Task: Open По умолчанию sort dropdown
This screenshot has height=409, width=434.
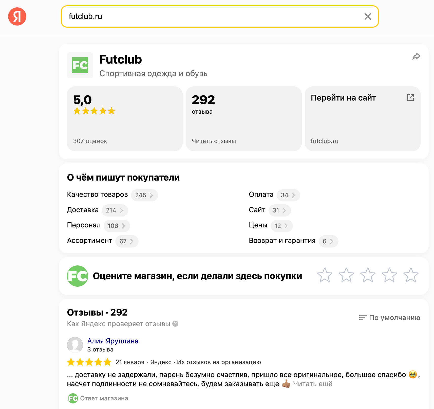Action: point(390,318)
